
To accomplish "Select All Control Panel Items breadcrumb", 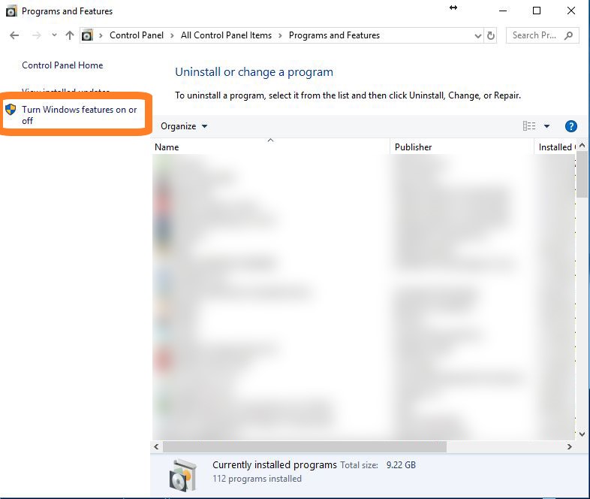I will 226,35.
